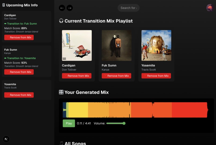
Task: Remove Cardigan from mix in sidebar
Action: point(19,37)
